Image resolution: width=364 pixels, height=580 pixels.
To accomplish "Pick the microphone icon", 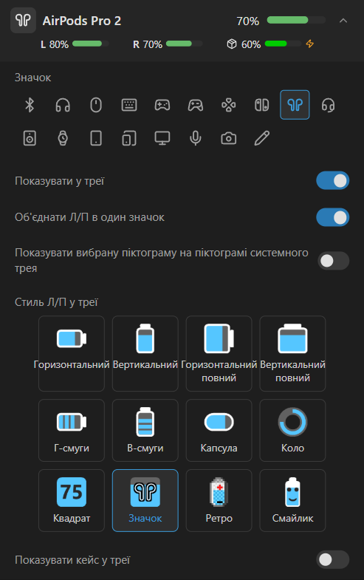I will click(196, 138).
